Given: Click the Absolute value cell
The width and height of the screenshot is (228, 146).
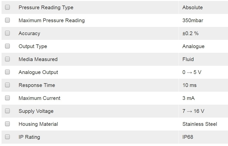Looking at the screenshot, I should coord(193,7).
